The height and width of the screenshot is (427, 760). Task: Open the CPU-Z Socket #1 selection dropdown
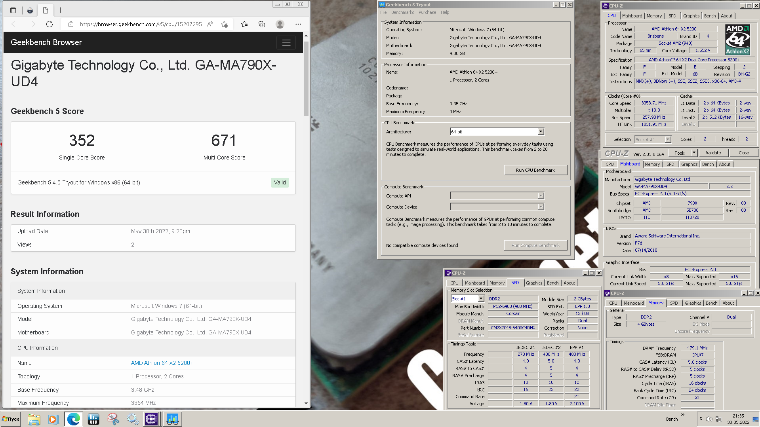[668, 139]
